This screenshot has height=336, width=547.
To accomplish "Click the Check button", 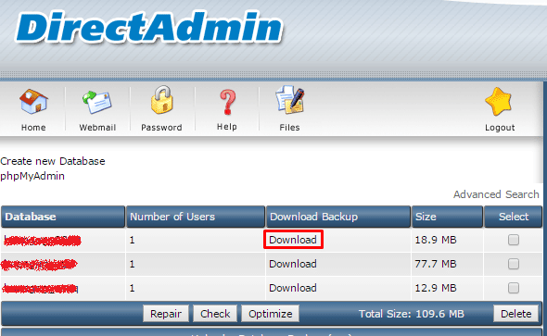I will click(215, 314).
